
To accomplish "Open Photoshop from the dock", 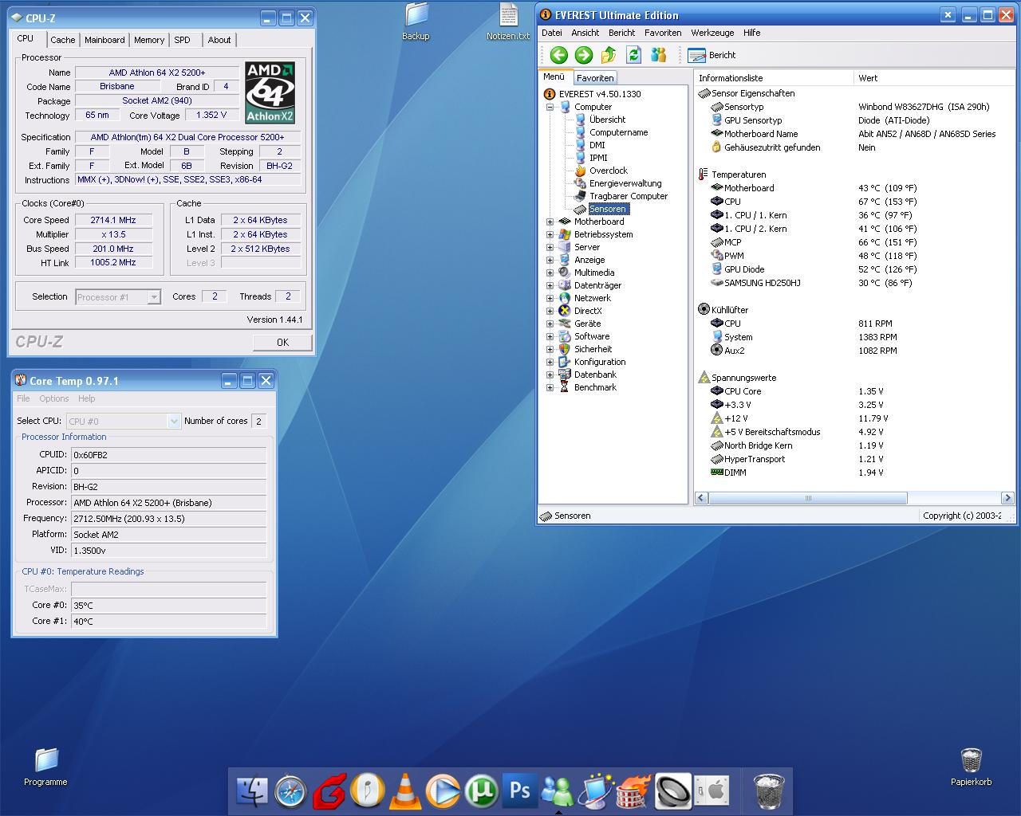I will (x=519, y=790).
